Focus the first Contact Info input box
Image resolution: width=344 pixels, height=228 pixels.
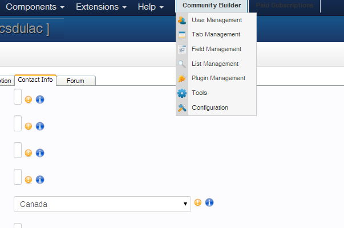click(x=18, y=97)
